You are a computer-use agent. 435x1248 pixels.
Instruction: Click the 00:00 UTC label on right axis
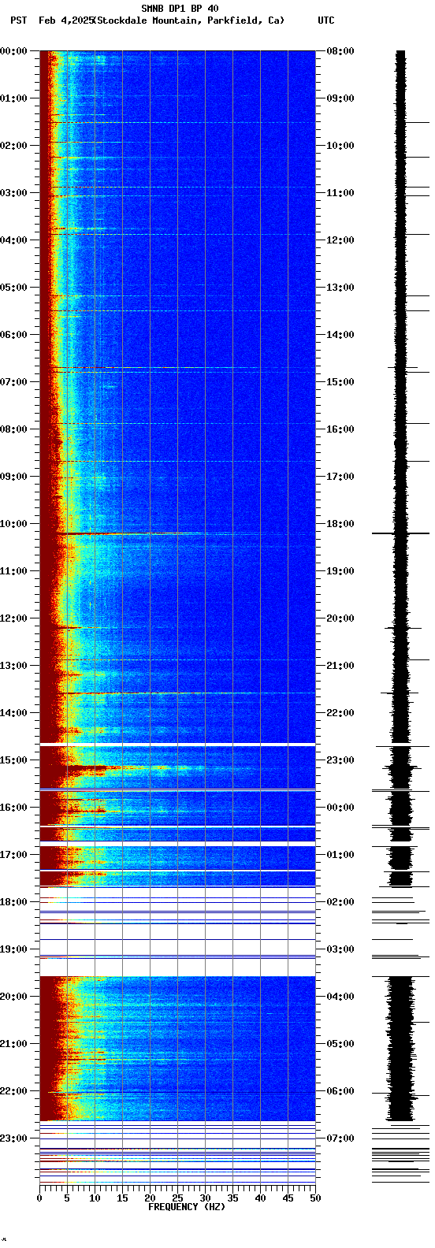click(340, 808)
